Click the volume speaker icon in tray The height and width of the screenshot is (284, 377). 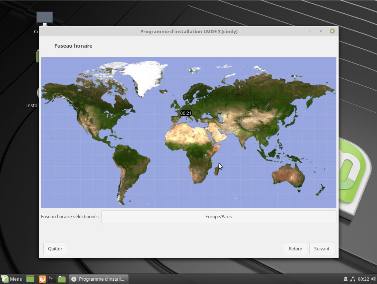373,279
